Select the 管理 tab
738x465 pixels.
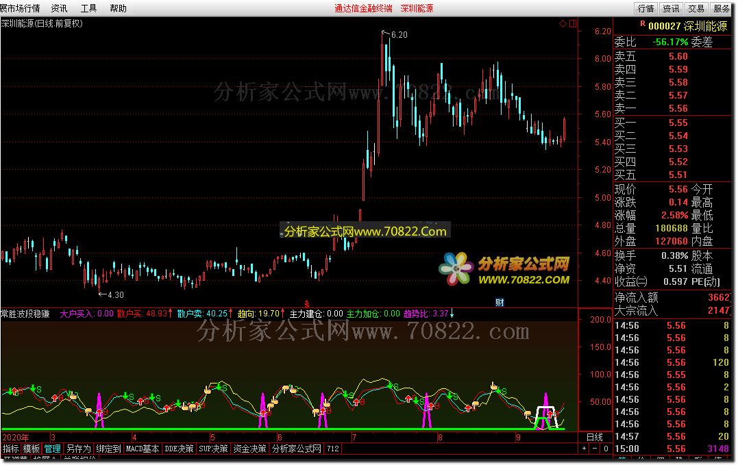pos(52,449)
